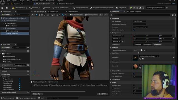The image size is (178, 100).
Task: Open the Файл menu
Action: tap(8, 1)
